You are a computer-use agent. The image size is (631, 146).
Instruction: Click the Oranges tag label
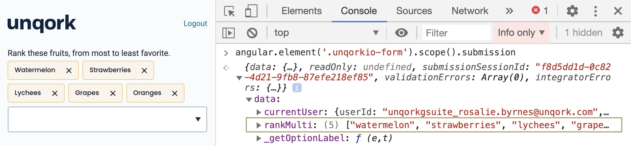coord(147,93)
